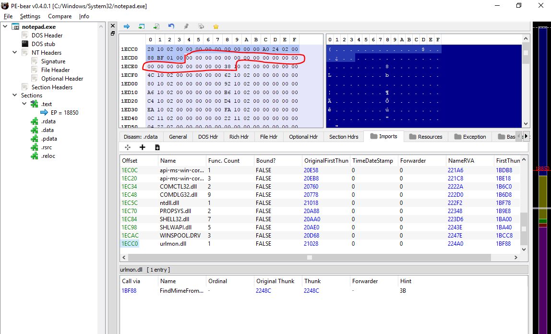Click the DOS stub console icon
Image resolution: width=551 pixels, height=334 pixels.
[25, 44]
